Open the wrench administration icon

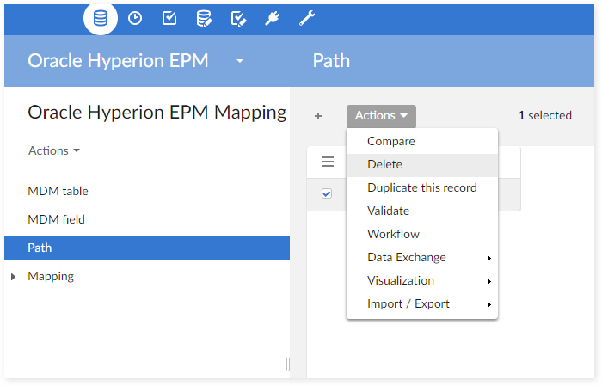[307, 18]
